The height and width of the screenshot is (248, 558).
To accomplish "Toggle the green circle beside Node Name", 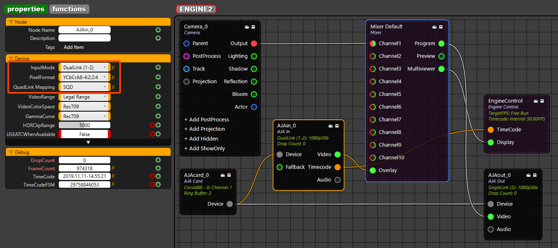I will pyautogui.click(x=158, y=30).
